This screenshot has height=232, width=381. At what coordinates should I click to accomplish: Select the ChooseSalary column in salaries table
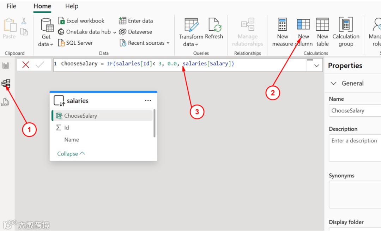102,116
